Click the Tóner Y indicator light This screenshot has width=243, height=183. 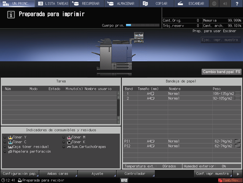(5, 137)
